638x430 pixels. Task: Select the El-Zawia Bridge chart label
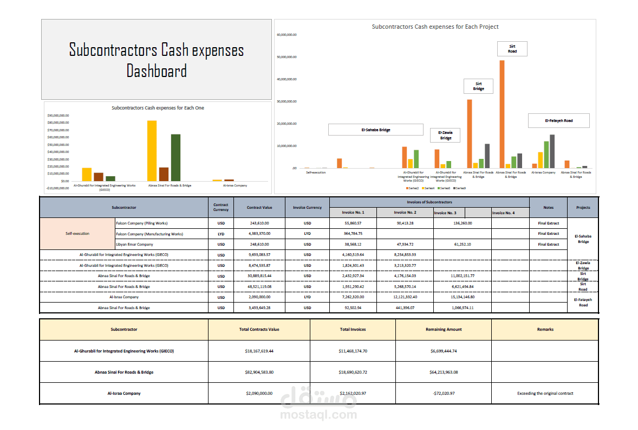[445, 134]
